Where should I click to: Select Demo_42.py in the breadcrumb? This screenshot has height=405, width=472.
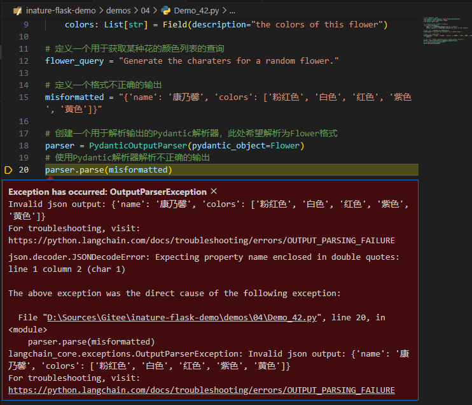click(194, 11)
